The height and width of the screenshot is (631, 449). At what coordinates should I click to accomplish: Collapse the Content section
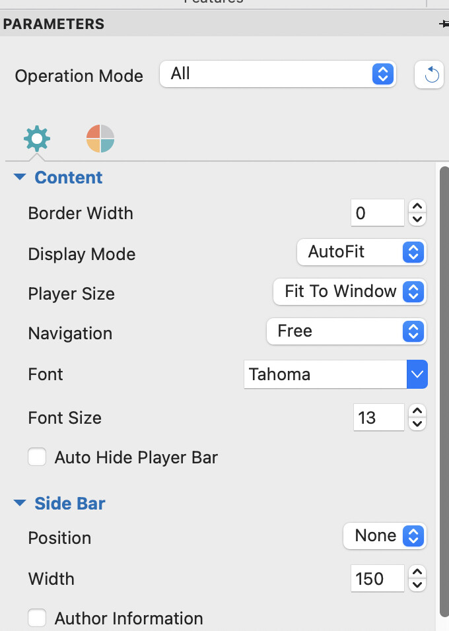(20, 178)
